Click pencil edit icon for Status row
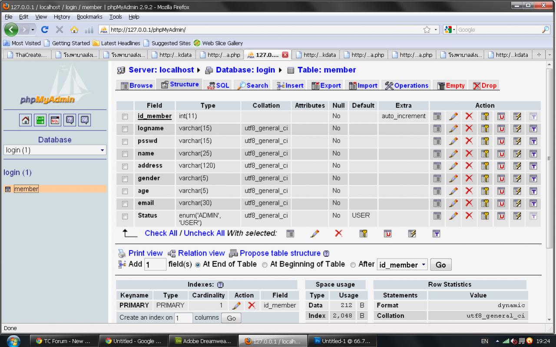 pos(453,216)
